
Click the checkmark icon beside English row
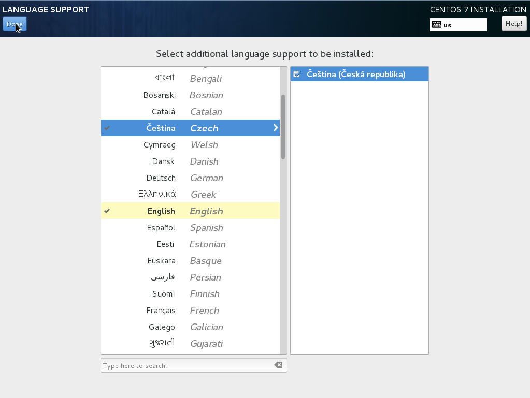107,211
